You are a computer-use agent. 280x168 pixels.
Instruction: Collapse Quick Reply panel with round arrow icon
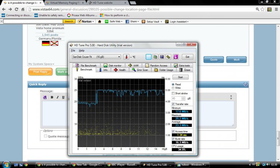[x=246, y=84]
